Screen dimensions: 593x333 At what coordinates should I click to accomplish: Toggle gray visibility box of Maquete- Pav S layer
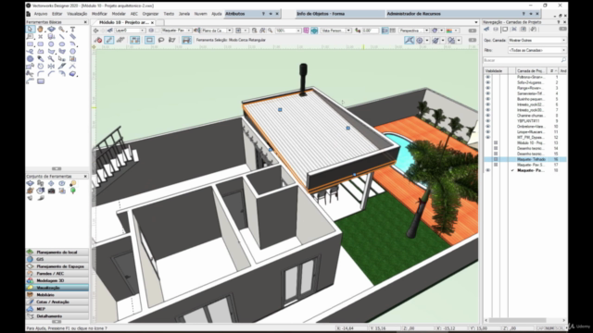point(496,165)
